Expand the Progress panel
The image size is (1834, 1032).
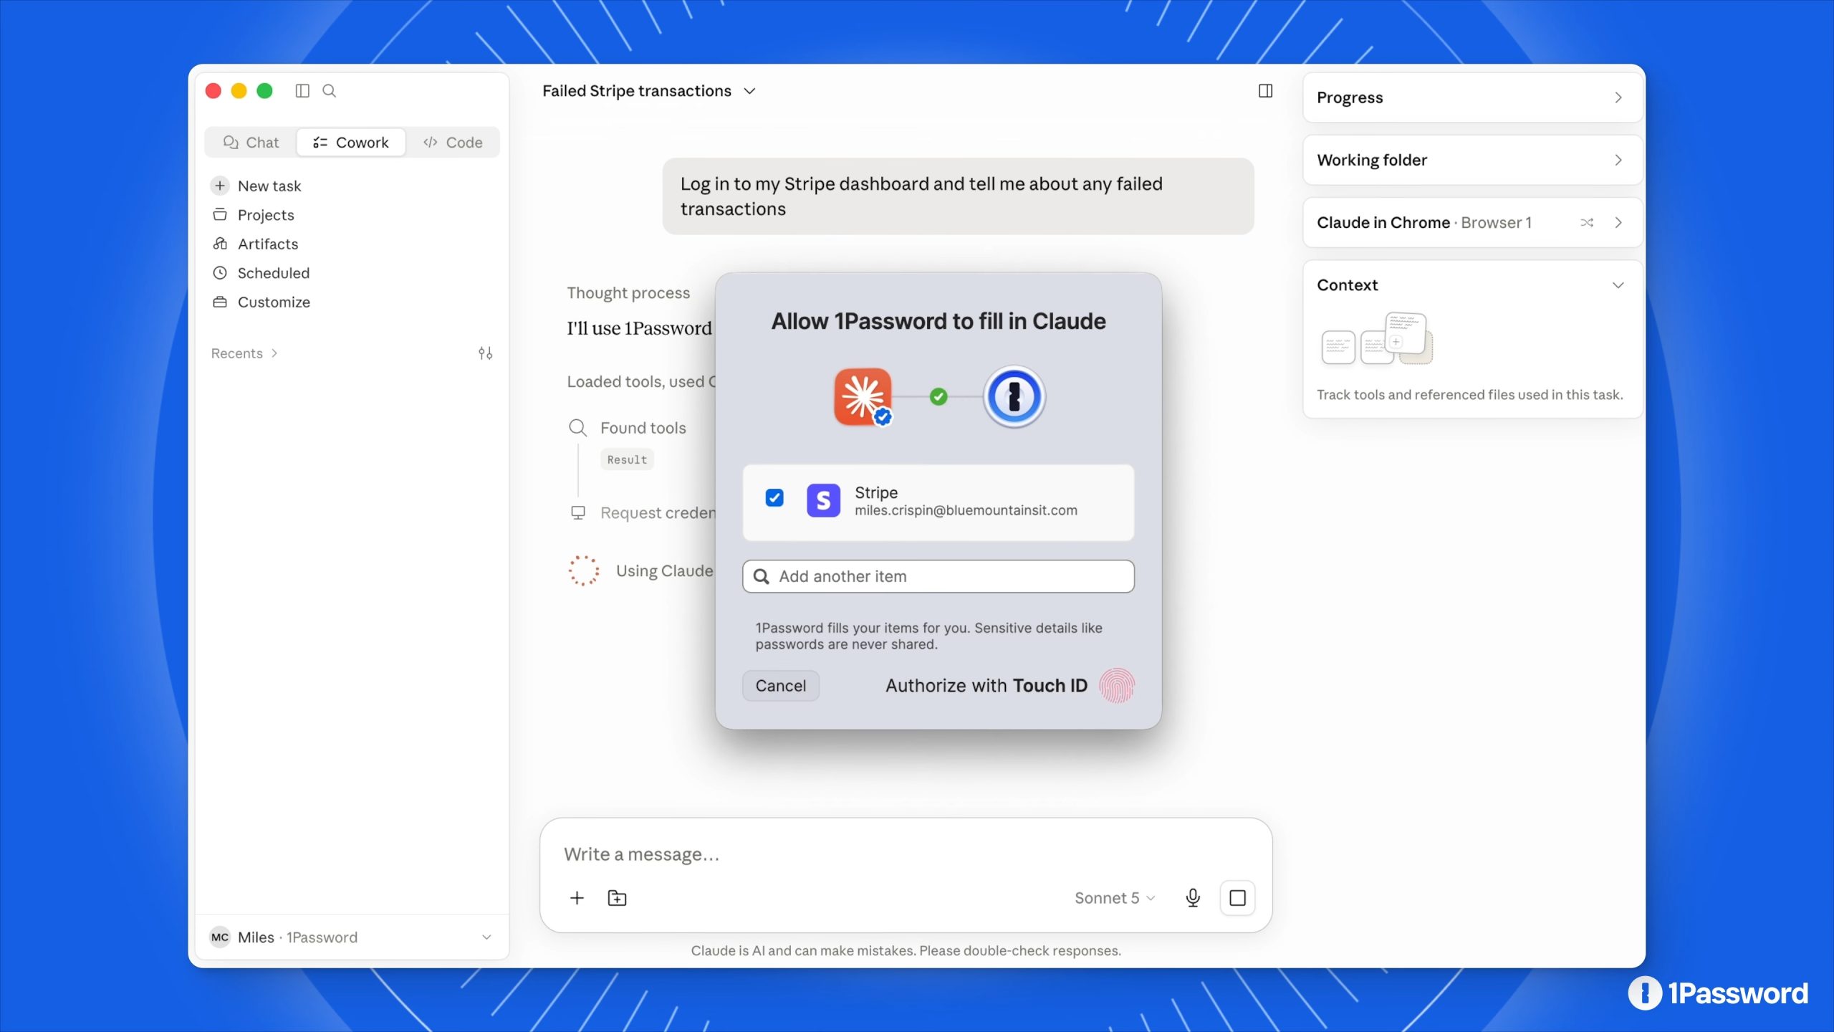click(1473, 97)
